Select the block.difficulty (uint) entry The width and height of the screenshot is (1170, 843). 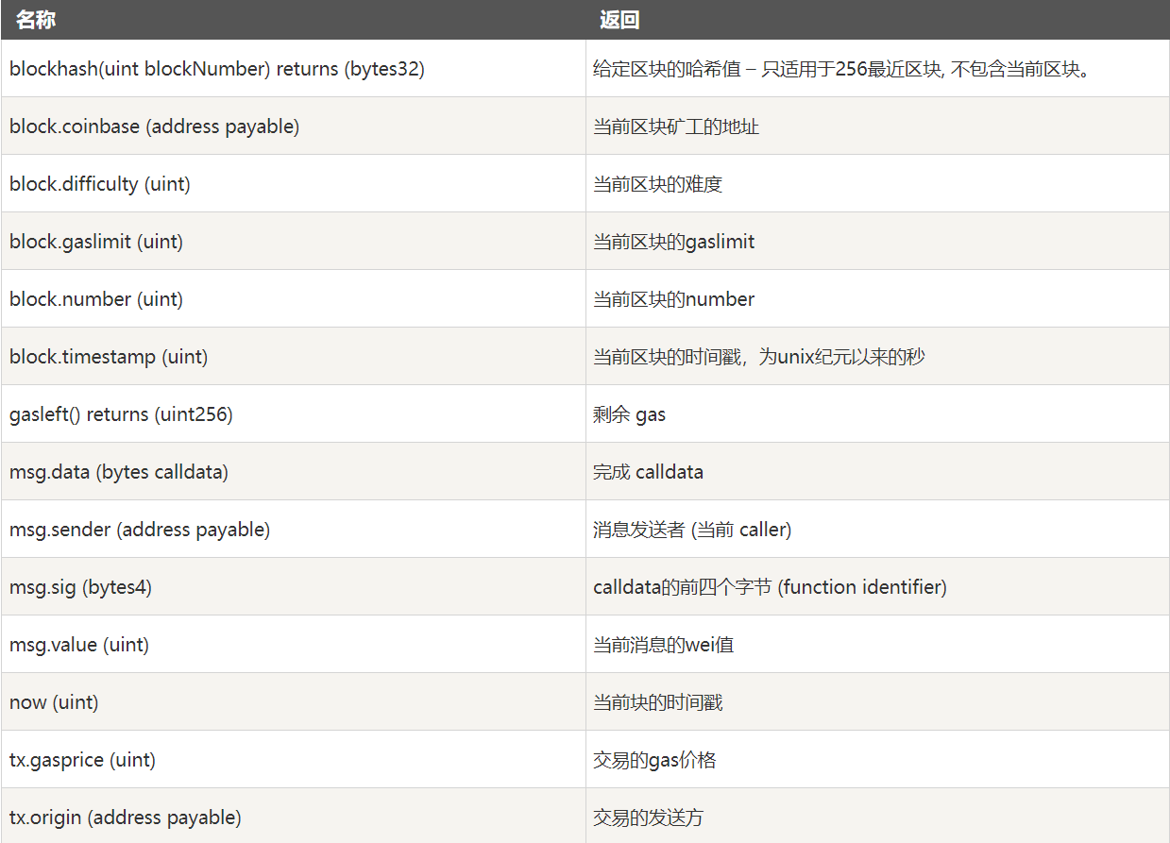click(x=100, y=184)
